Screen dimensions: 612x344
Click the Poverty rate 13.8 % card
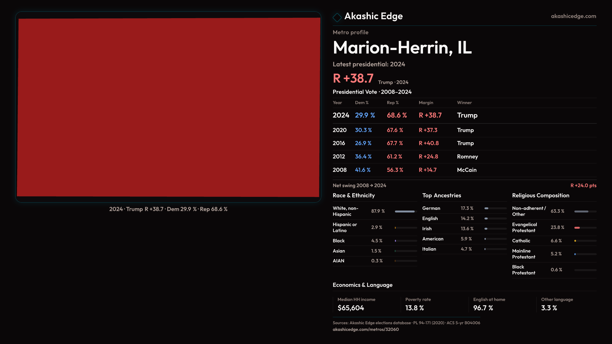pos(434,304)
